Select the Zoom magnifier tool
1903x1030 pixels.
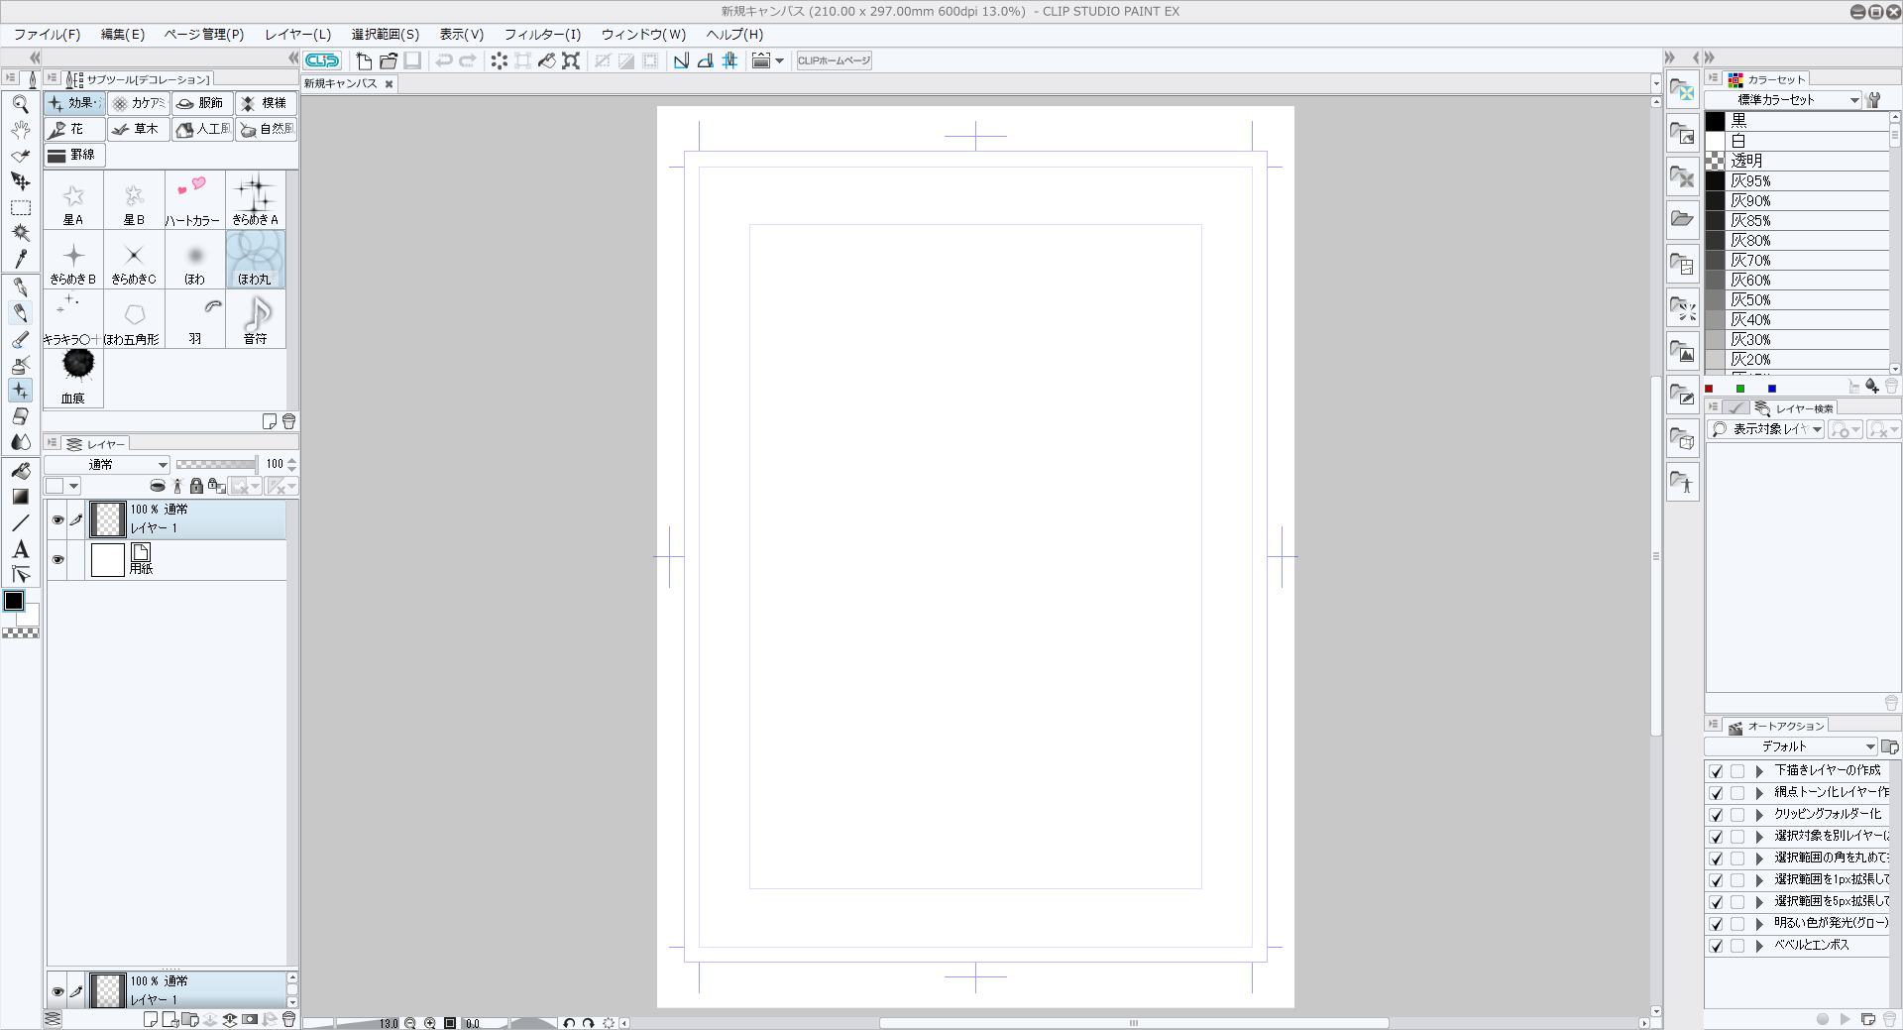pyautogui.click(x=20, y=104)
